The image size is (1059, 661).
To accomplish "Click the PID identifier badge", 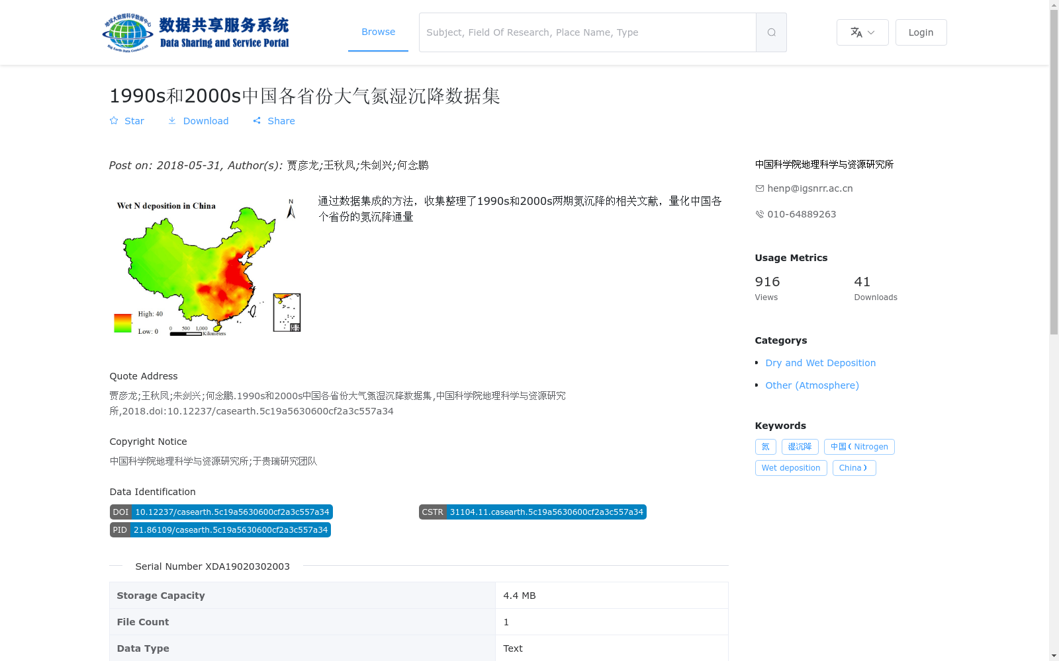I will click(x=220, y=530).
